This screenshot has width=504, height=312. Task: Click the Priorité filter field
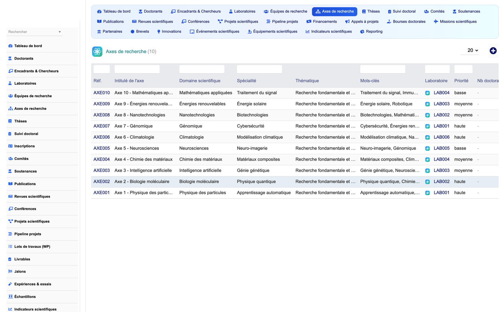463,69
